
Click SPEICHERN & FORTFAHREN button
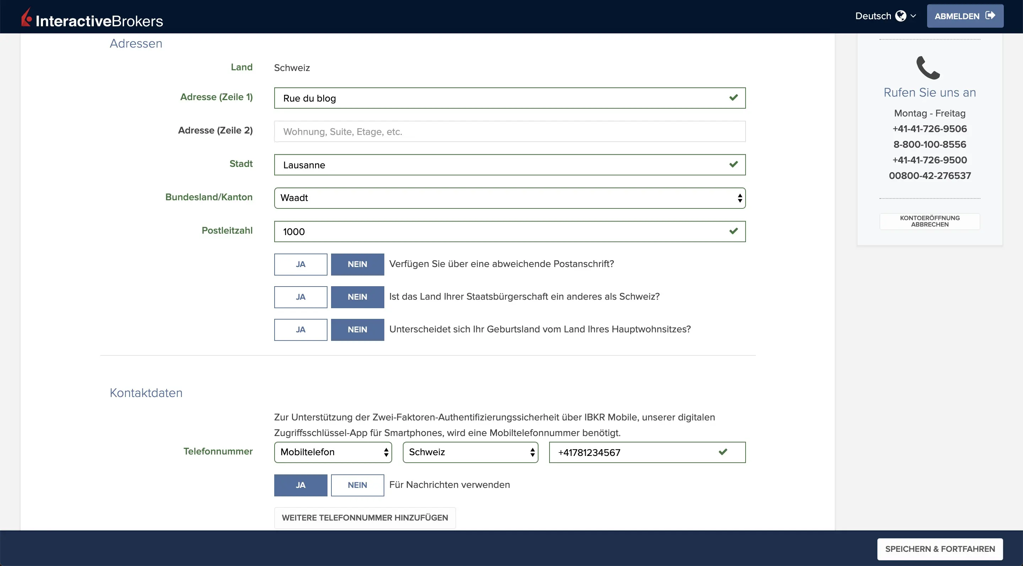(940, 549)
